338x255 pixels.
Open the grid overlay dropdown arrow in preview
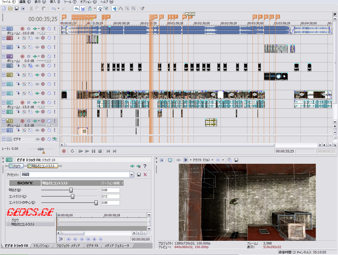223,160
